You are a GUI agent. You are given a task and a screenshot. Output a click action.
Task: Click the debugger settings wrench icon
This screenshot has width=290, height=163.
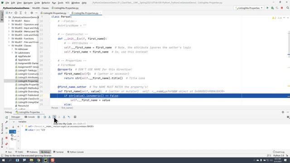point(6,122)
